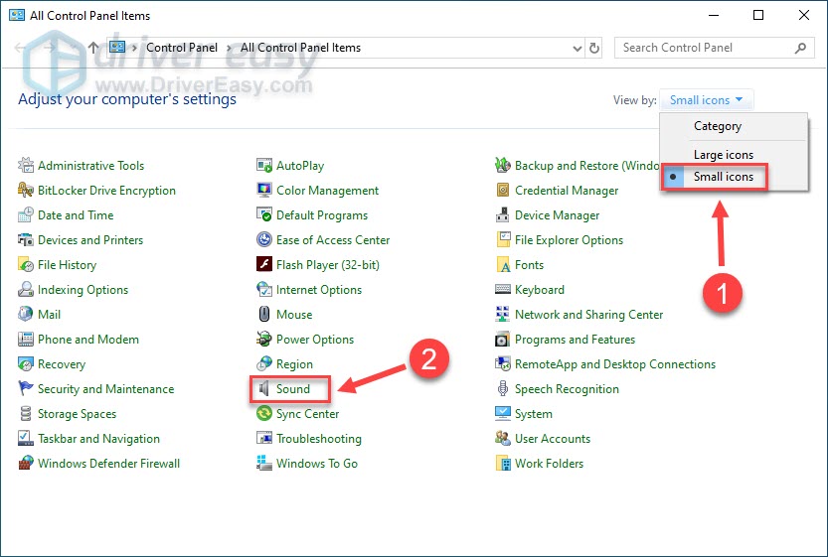828x557 pixels.
Task: Select Small icons view option
Action: click(723, 177)
